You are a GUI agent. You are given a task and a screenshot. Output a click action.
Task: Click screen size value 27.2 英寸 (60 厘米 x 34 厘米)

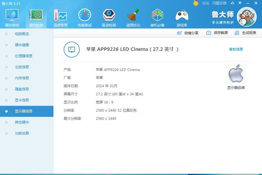coord(119,94)
